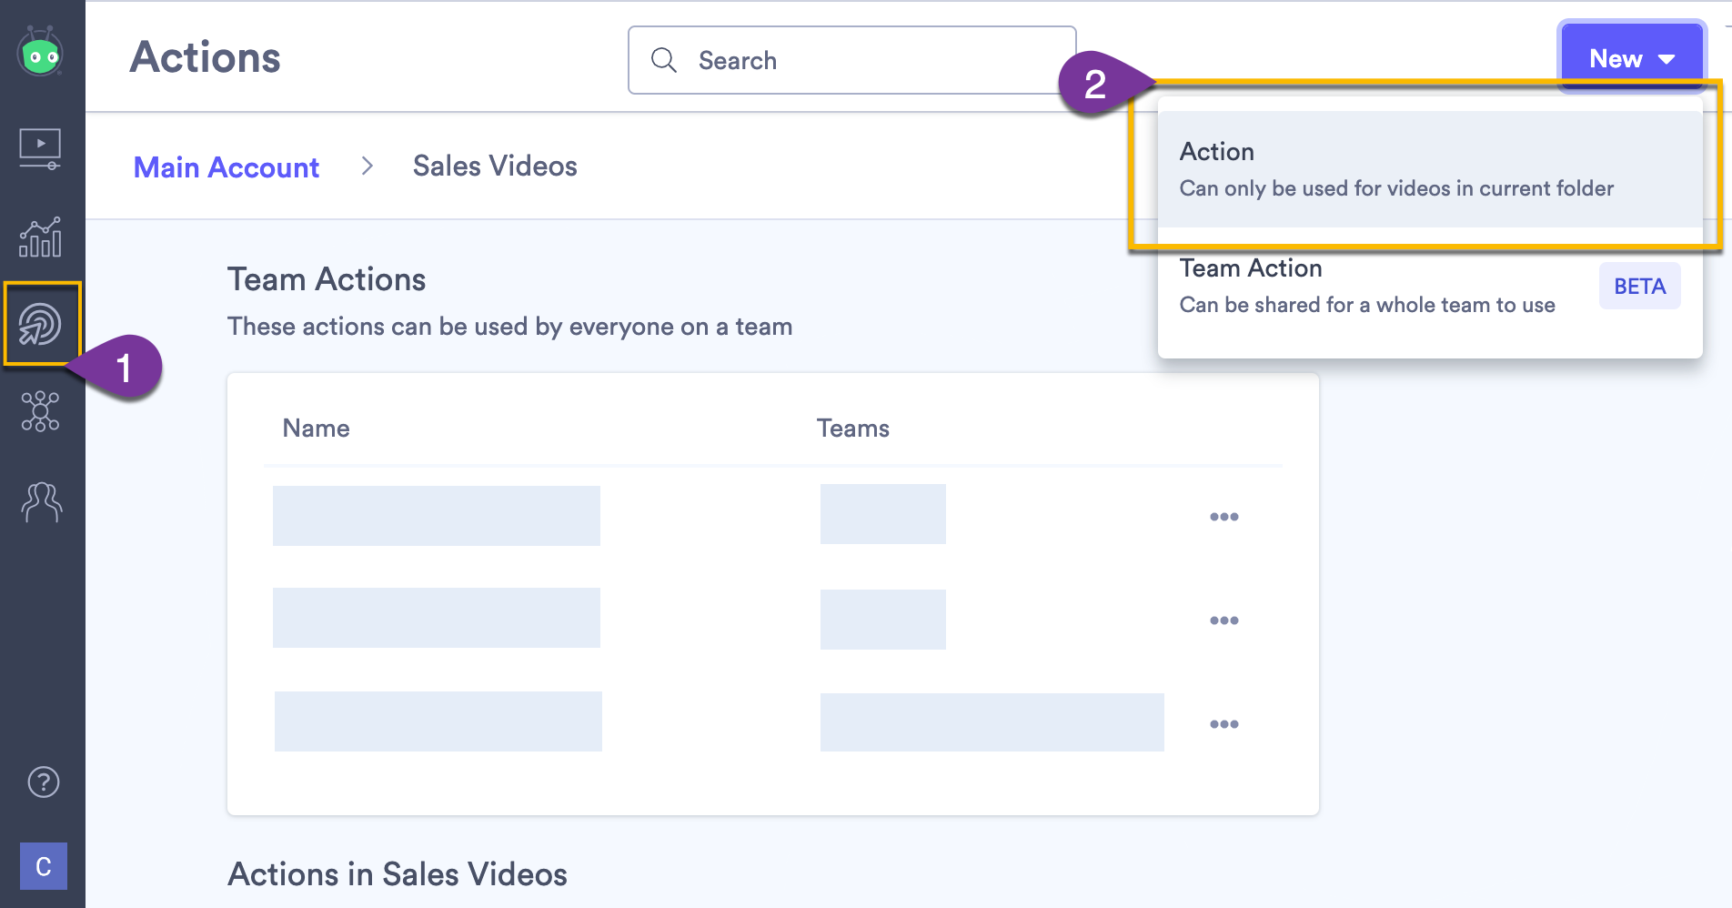Click the Help question mark icon
The height and width of the screenshot is (908, 1732).
tap(41, 781)
